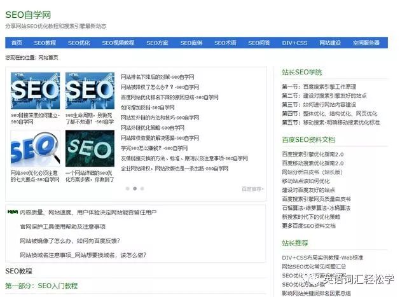407x297 pixels.
Task: Open article 学完seo怎么赚钱
Action: (x=154, y=148)
